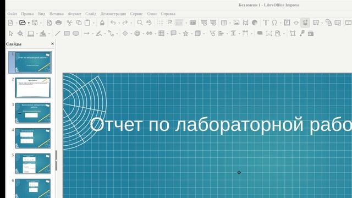The image size is (352, 198).
Task: Expand the stars and banners dropdown arrow
Action: pos(191,34)
